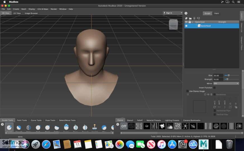
Task: Expand the Stamp tray arrow
Action: tap(118, 124)
